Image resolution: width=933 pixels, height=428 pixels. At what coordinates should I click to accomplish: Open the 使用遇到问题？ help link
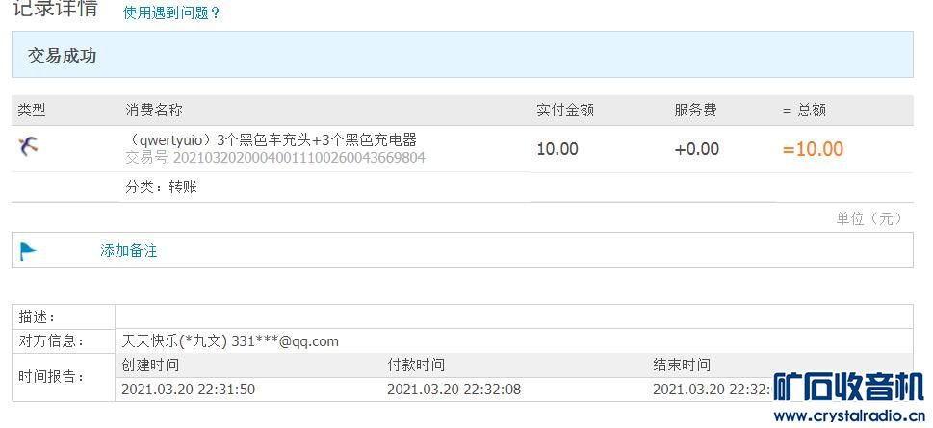[172, 13]
